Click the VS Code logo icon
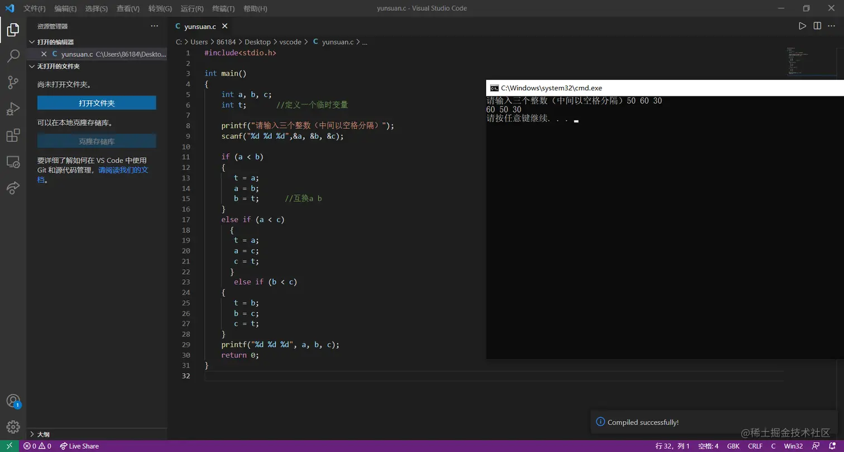This screenshot has height=452, width=844. 9,8
